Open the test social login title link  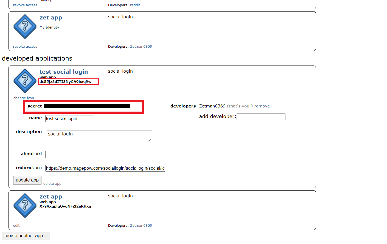click(x=64, y=72)
